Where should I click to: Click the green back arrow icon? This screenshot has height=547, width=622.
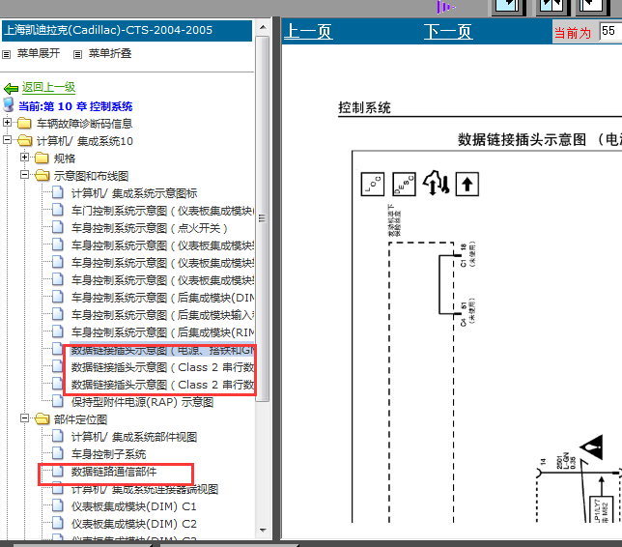tap(12, 88)
